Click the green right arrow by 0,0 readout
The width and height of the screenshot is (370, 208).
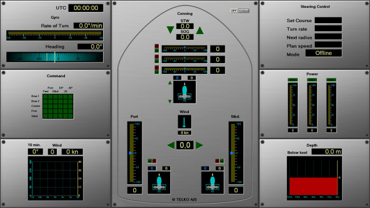tap(199, 145)
